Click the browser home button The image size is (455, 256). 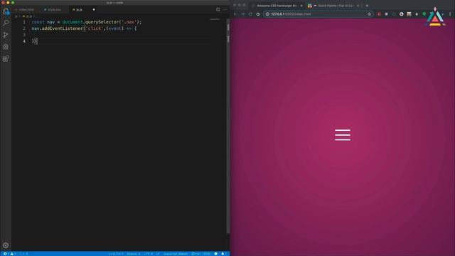click(258, 14)
